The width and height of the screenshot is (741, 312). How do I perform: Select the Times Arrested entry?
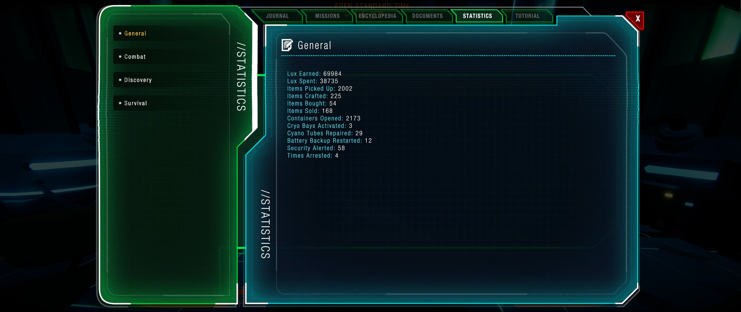pyautogui.click(x=313, y=156)
